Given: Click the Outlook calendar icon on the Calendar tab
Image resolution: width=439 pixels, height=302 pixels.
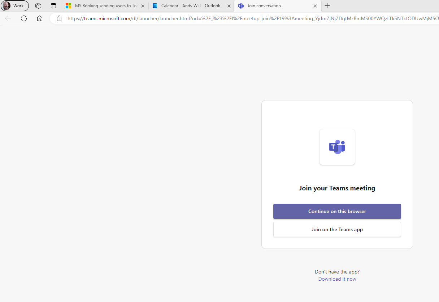Looking at the screenshot, I should pos(155,6).
